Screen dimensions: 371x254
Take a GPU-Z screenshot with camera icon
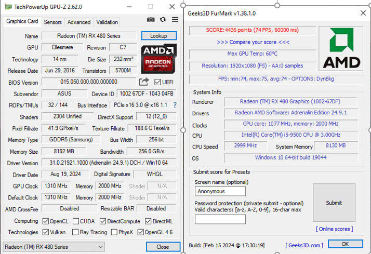coord(151,19)
